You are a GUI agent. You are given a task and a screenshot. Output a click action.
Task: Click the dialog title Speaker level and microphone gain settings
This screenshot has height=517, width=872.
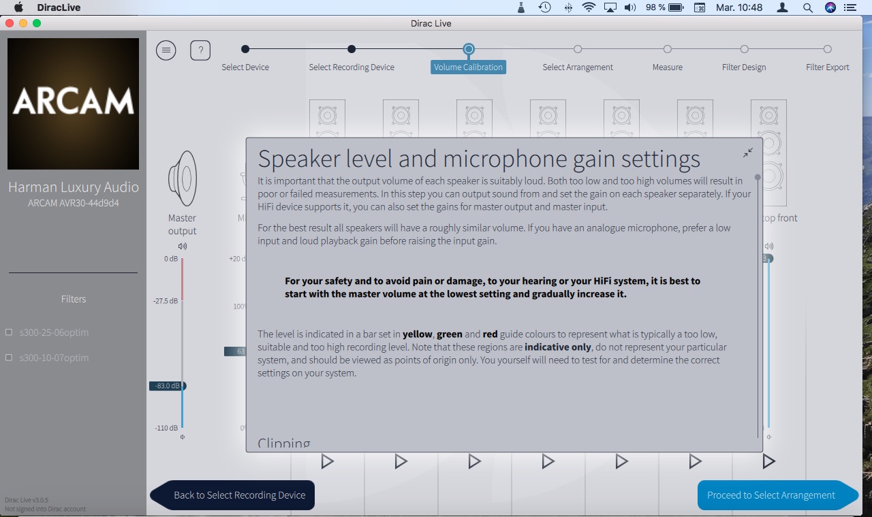click(479, 159)
